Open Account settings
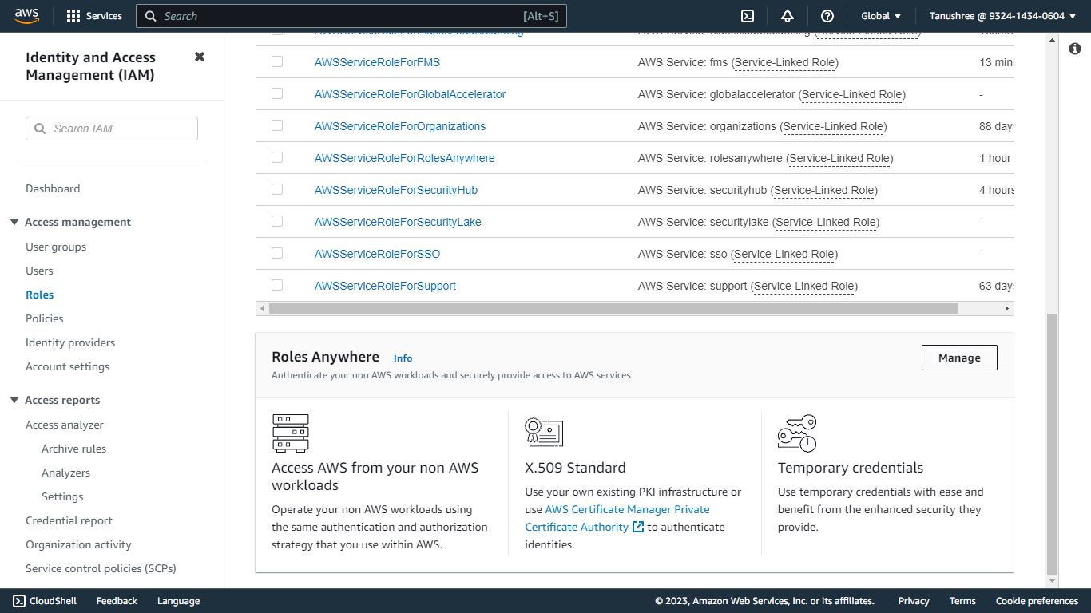 (x=68, y=366)
